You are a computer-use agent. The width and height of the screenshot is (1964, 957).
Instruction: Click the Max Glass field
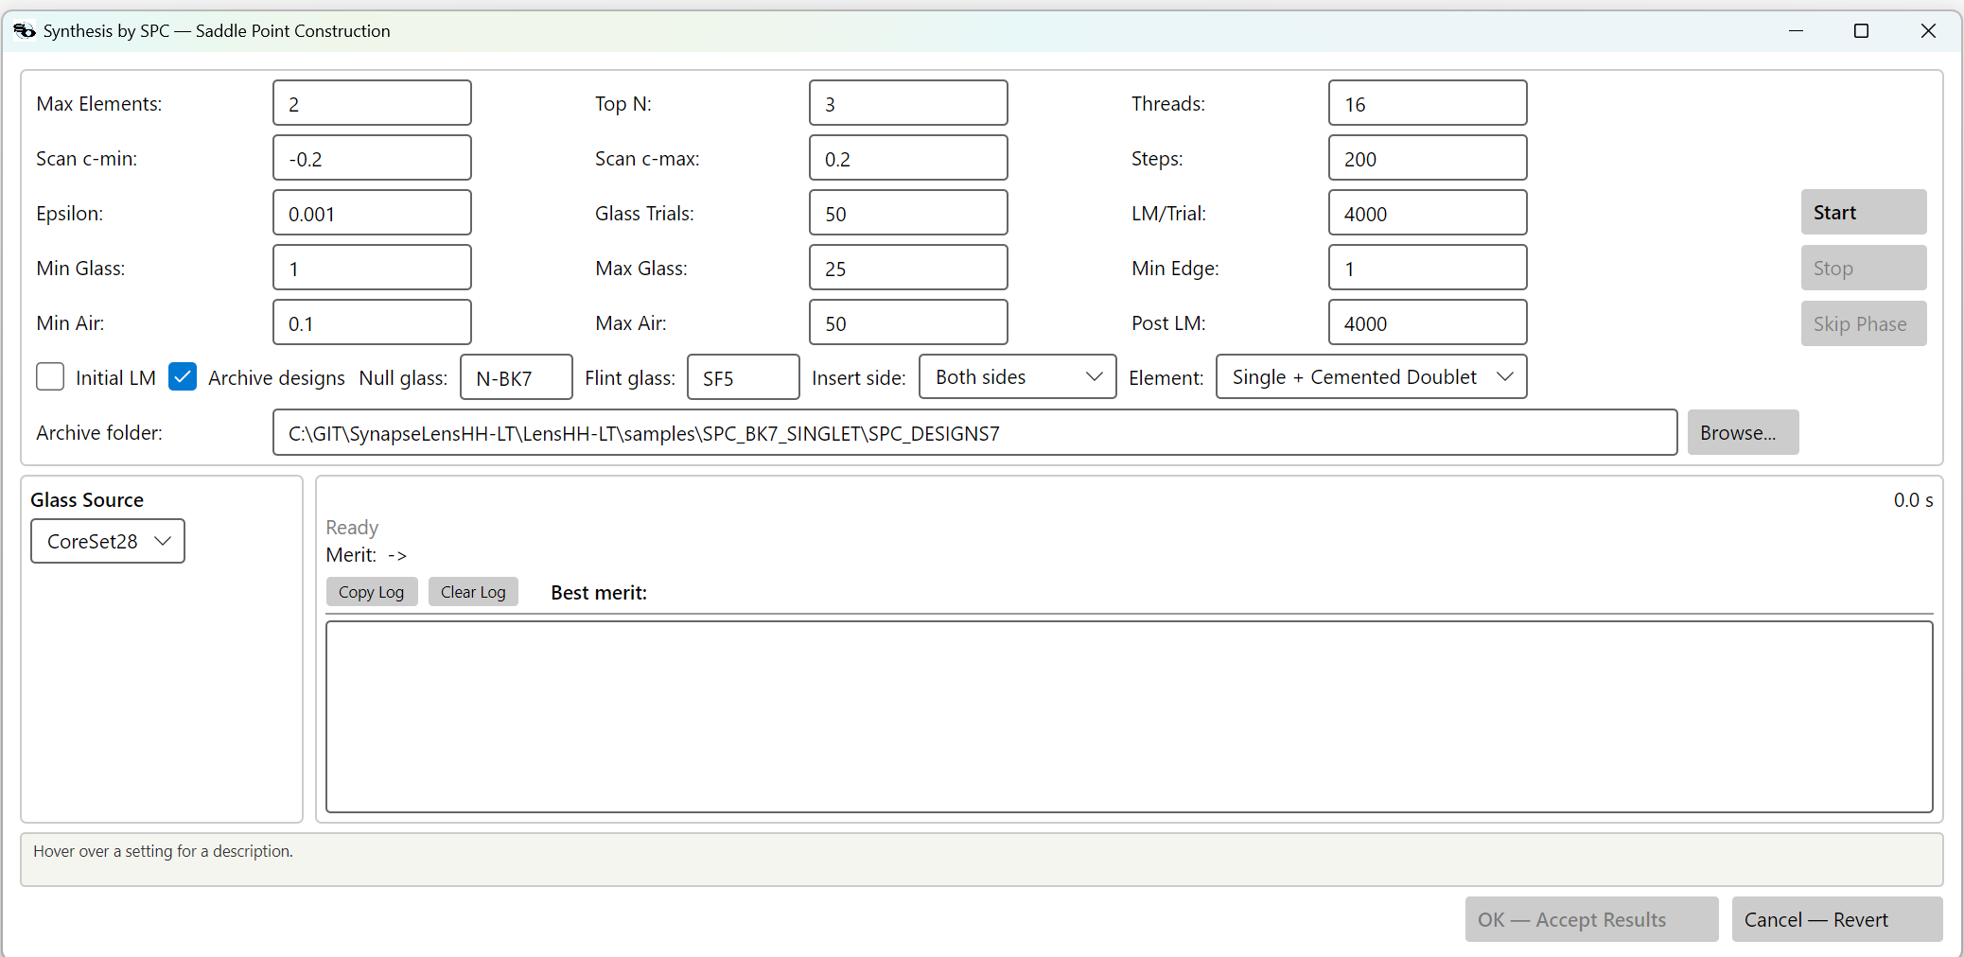(908, 268)
